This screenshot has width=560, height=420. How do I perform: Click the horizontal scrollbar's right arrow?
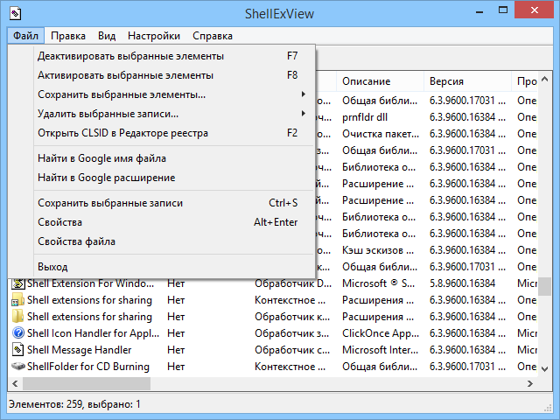(530, 383)
